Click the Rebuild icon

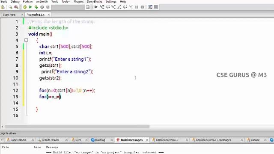click(x=42, y=7)
